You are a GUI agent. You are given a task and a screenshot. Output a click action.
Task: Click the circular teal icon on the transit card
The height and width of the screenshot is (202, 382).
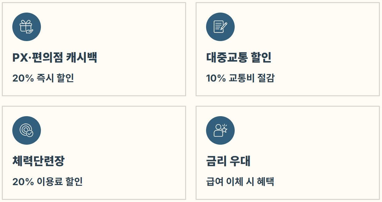point(220,27)
